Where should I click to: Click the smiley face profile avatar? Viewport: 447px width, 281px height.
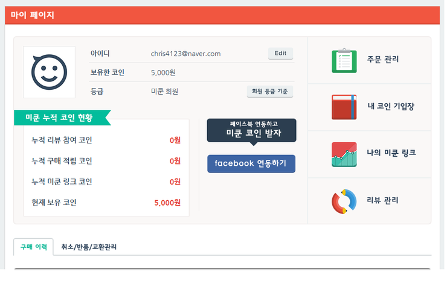point(49,72)
